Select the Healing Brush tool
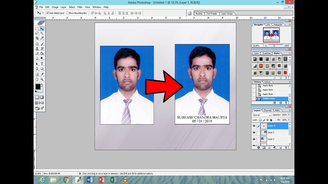This screenshot has height=184, width=328. pos(37,44)
